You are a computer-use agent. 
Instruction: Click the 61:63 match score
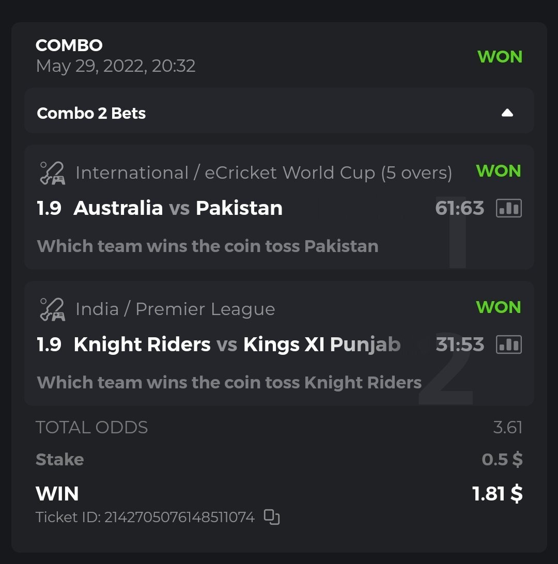pyautogui.click(x=459, y=208)
